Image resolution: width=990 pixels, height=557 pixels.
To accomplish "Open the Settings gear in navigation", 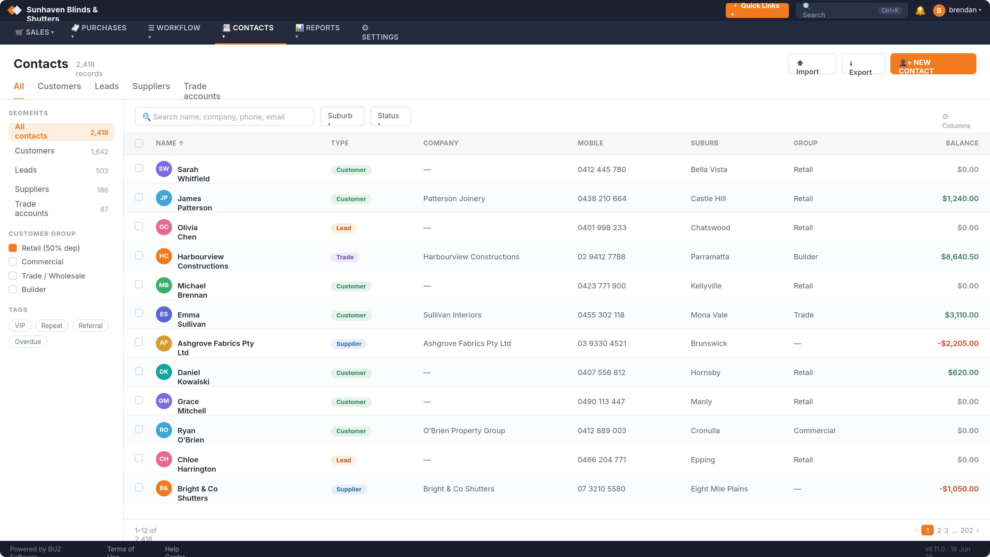I will click(x=365, y=28).
